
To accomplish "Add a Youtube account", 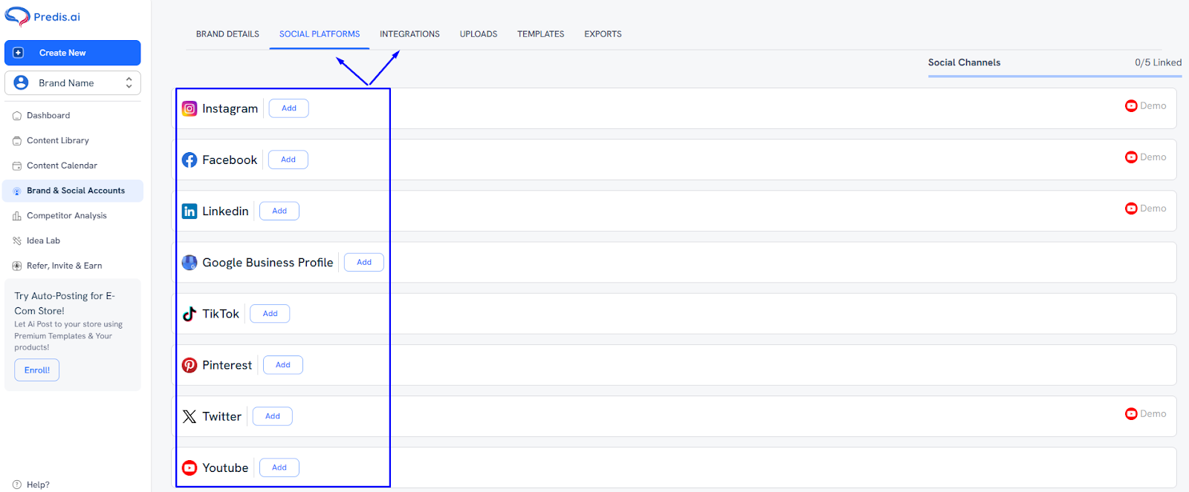I will (279, 468).
